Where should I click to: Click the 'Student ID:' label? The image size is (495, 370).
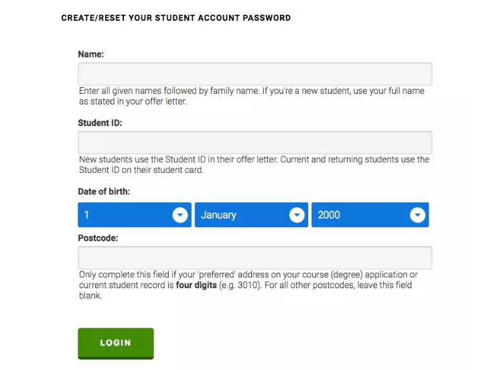coord(100,123)
